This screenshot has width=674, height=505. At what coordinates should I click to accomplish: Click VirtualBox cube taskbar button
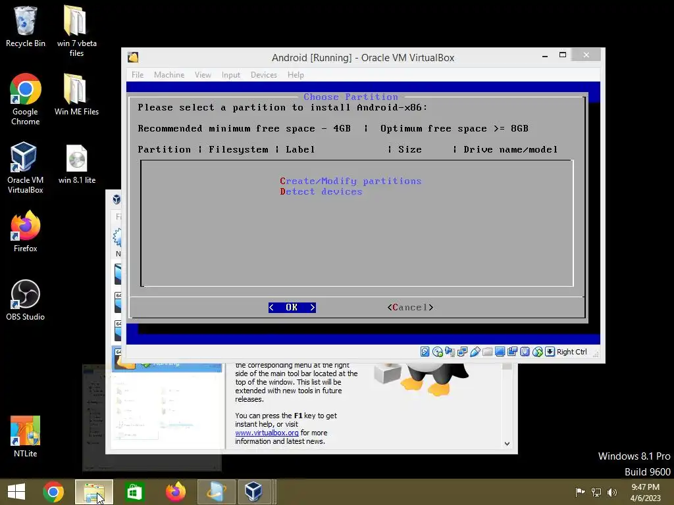tap(253, 492)
